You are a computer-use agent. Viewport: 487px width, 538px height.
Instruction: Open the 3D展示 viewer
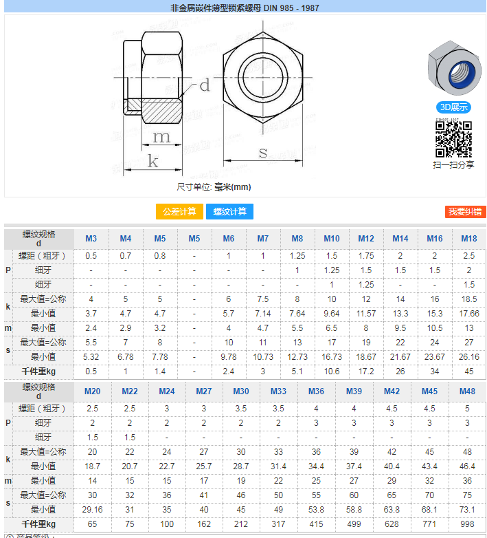point(453,107)
